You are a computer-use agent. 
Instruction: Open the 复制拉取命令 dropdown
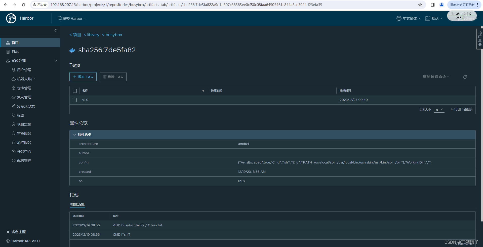436,77
